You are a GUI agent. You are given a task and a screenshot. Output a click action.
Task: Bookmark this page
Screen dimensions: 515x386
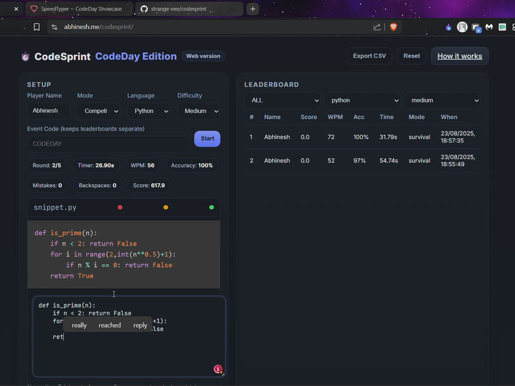pyautogui.click(x=37, y=27)
